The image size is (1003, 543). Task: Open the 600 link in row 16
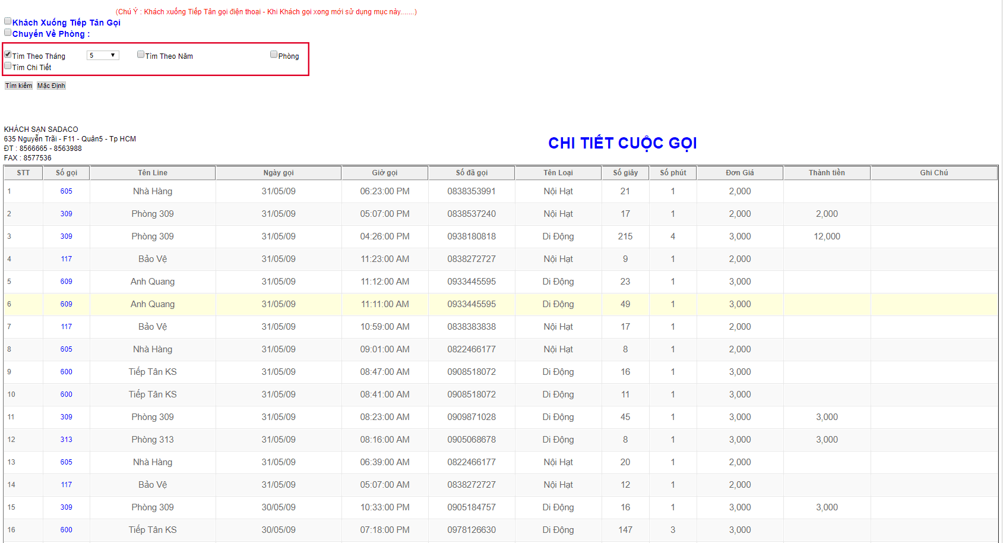tap(66, 530)
